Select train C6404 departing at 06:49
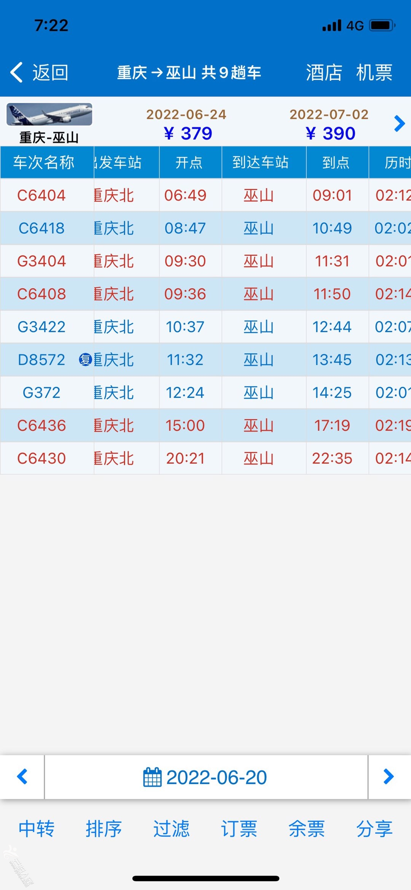 205,195
